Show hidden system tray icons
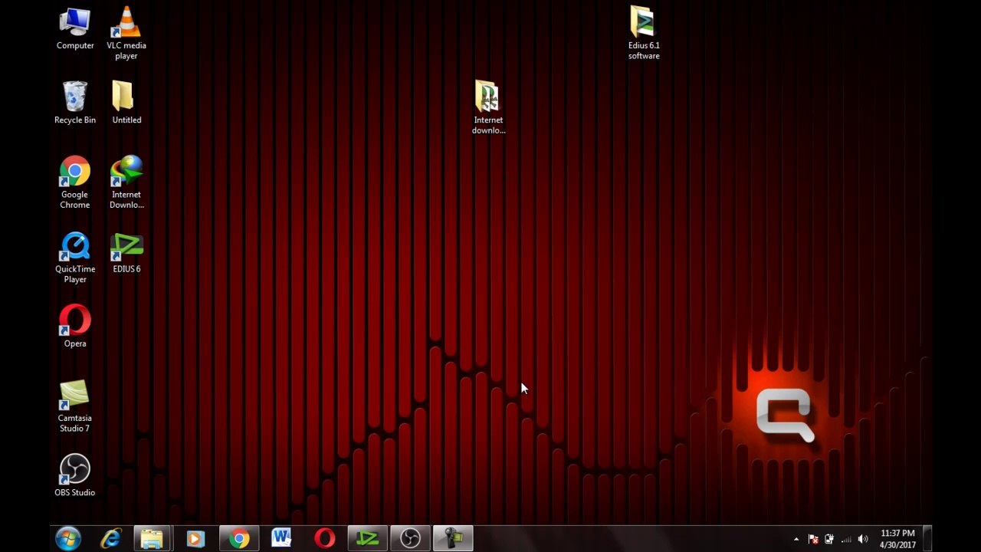 [x=796, y=540]
